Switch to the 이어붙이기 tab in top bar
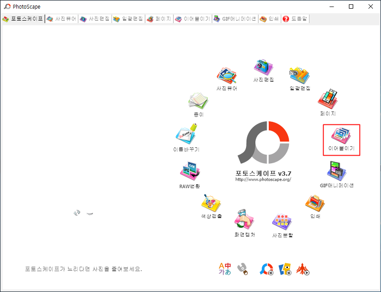 pyautogui.click(x=193, y=18)
